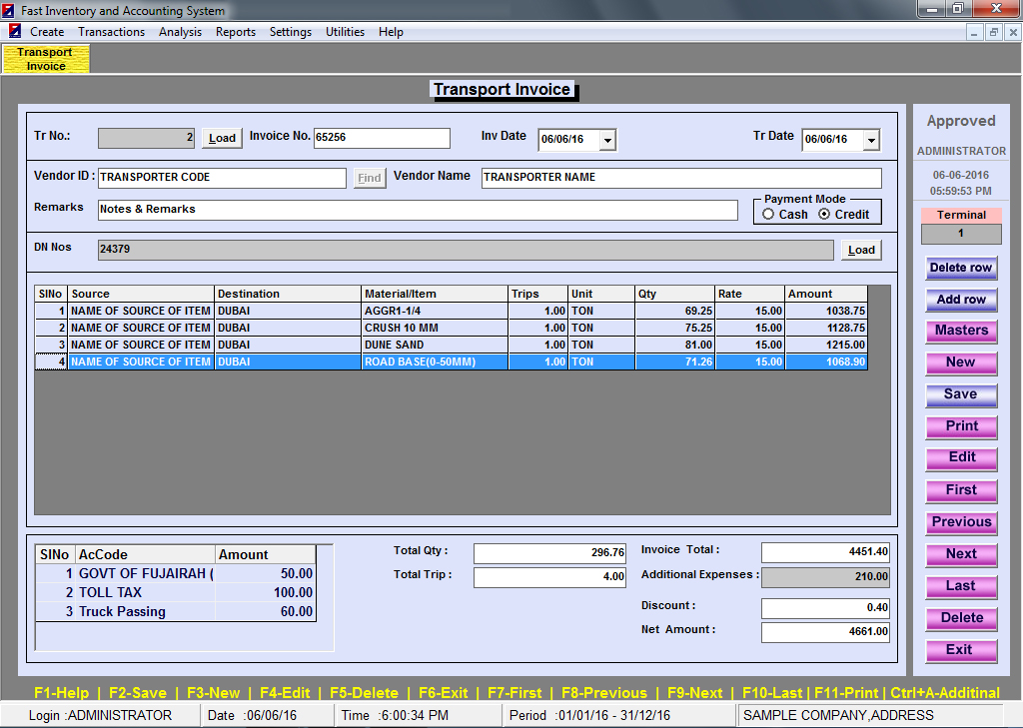Focus the Remarks text field
This screenshot has width=1023, height=728.
[418, 210]
